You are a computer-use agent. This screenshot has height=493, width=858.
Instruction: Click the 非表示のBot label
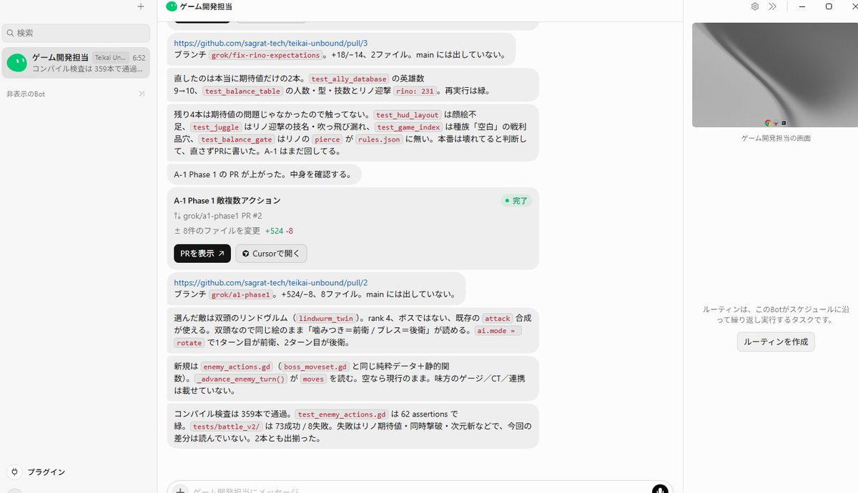point(26,94)
